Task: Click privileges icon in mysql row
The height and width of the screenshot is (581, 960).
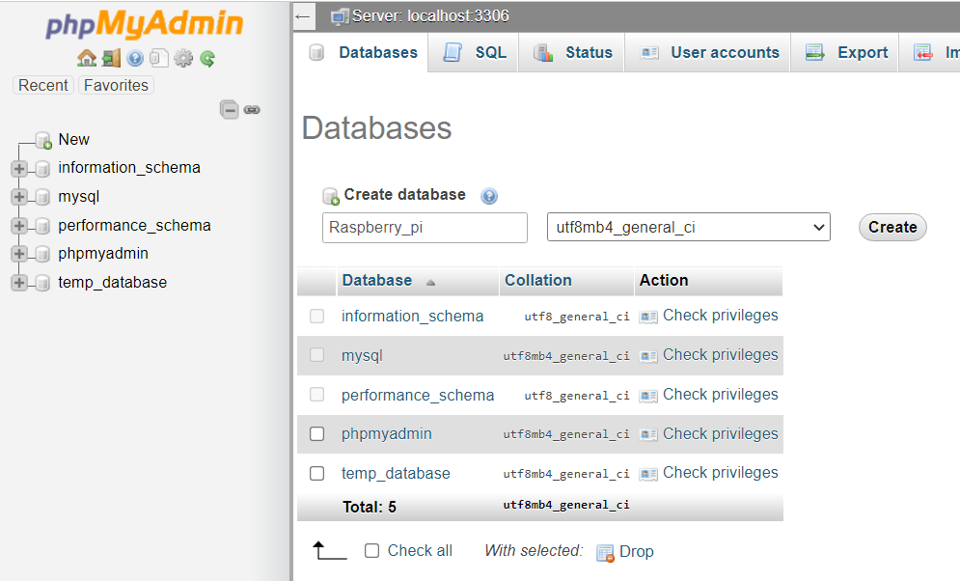Action: [648, 356]
